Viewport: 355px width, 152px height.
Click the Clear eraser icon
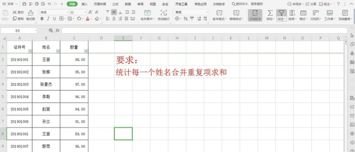(97, 19)
